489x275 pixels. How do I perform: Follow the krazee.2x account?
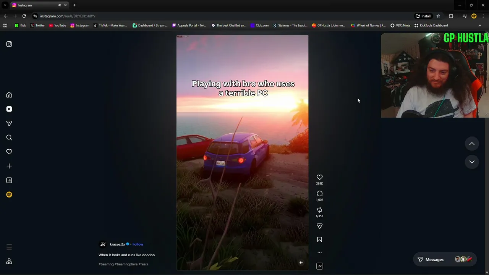click(x=138, y=244)
